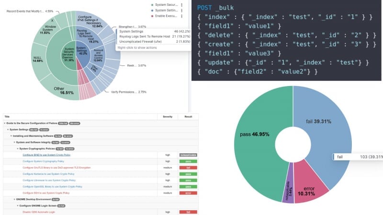This screenshot has width=383, height=215.
Task: Collapse the System Cryptographic Policies group
Action: tap(17, 149)
